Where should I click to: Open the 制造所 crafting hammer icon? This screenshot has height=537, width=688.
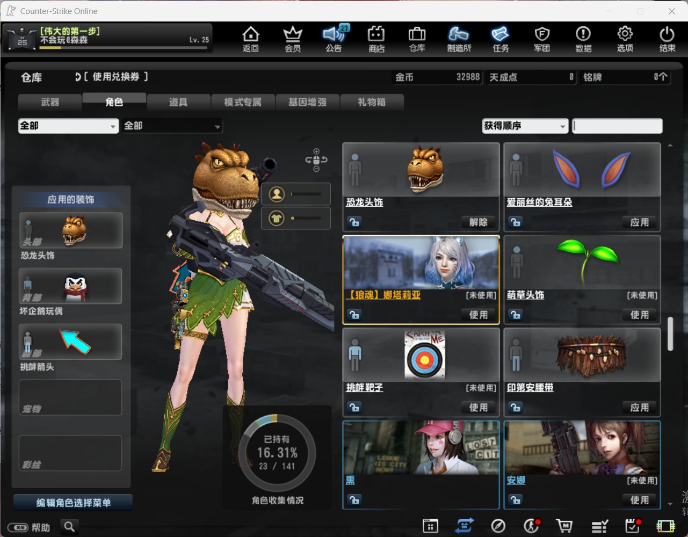coord(459,39)
